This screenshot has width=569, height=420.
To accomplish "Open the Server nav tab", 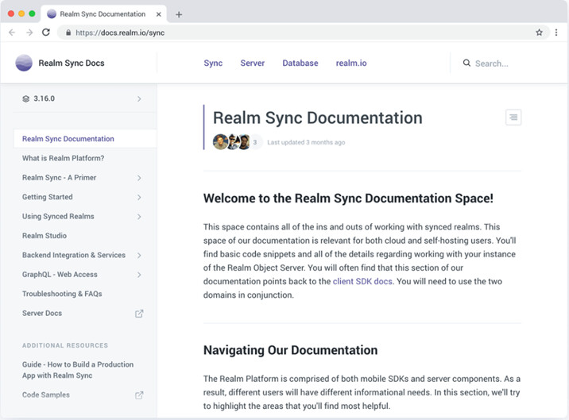I will 253,63.
